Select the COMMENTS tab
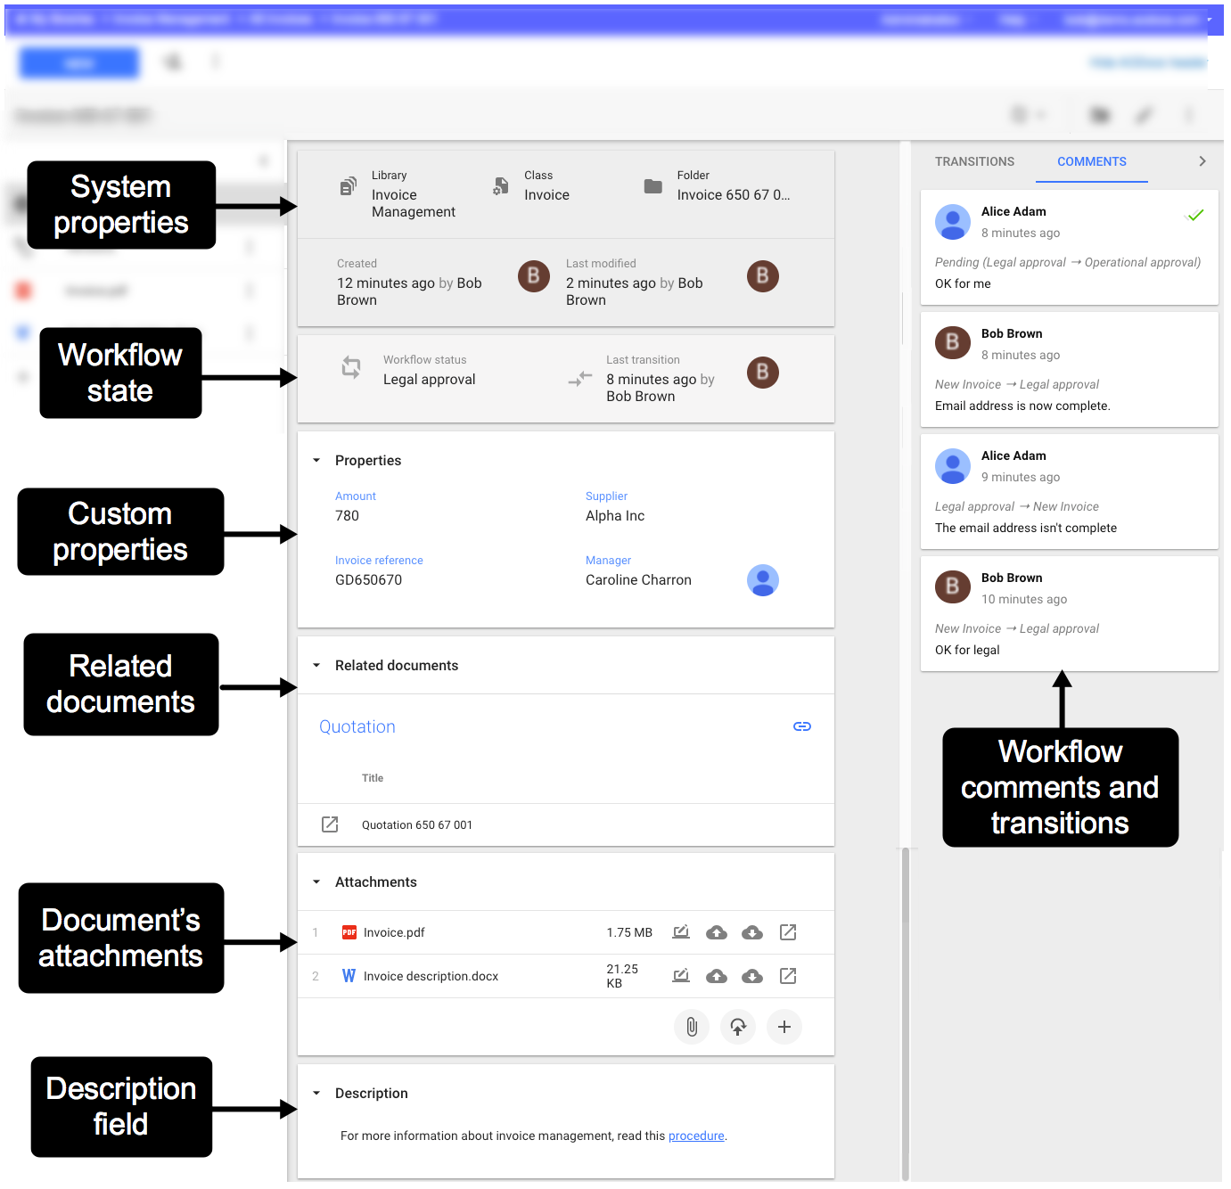The width and height of the screenshot is (1231, 1189). point(1091,161)
